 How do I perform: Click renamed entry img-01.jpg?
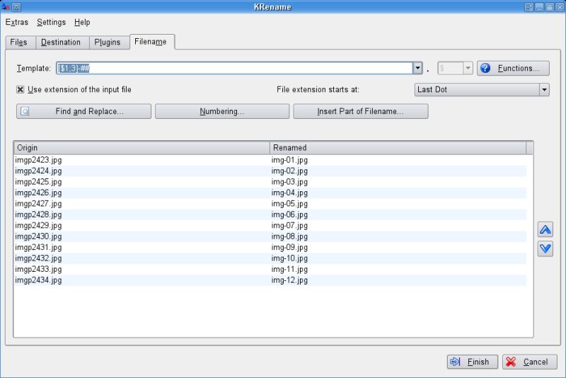[x=289, y=160]
